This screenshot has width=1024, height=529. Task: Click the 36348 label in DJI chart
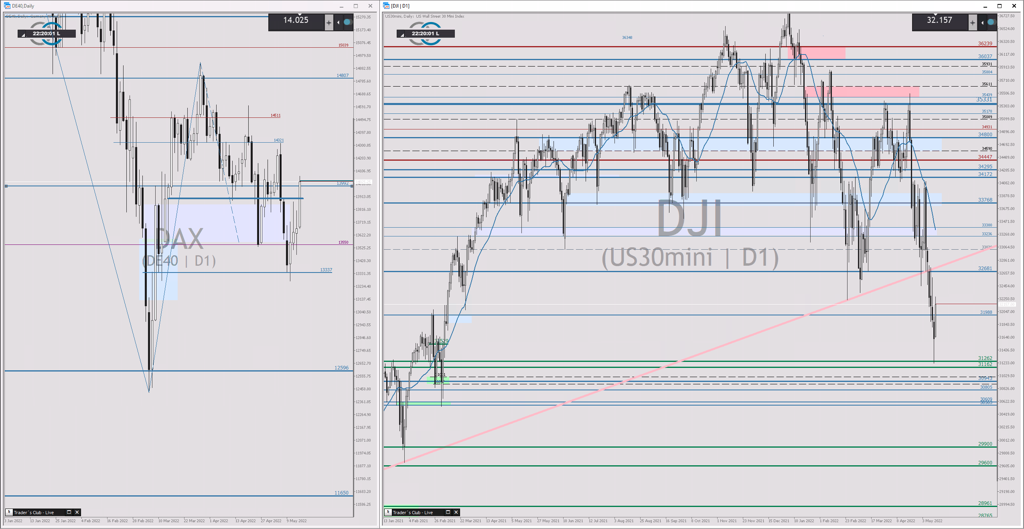pos(627,38)
